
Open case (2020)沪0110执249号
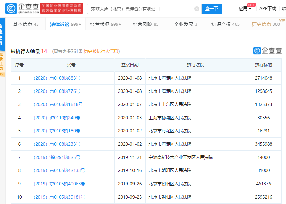pos(57,118)
